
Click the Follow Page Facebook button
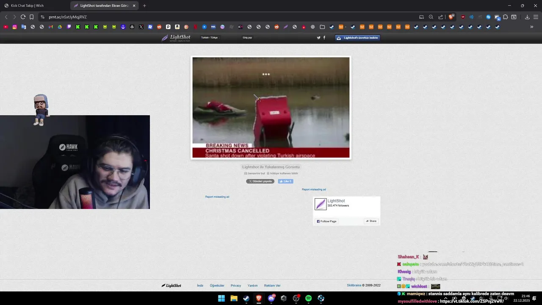click(x=326, y=221)
